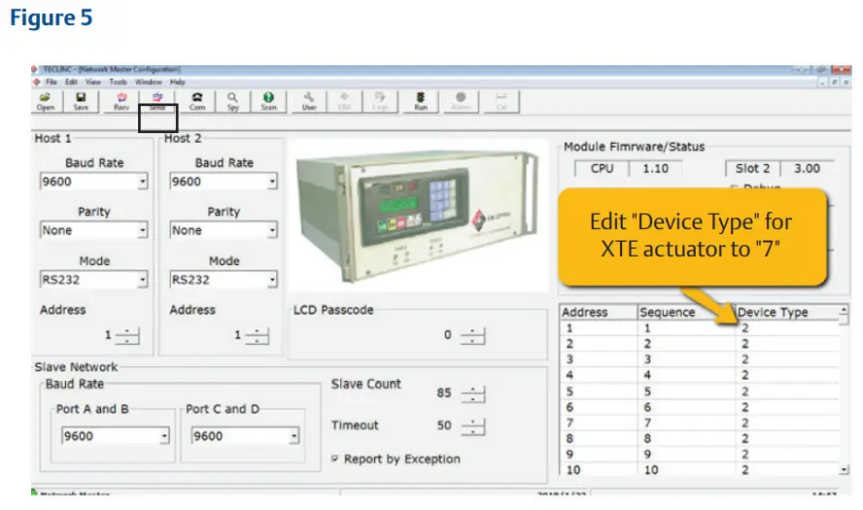Click the Device Type column header
The height and width of the screenshot is (510, 863).
[787, 312]
